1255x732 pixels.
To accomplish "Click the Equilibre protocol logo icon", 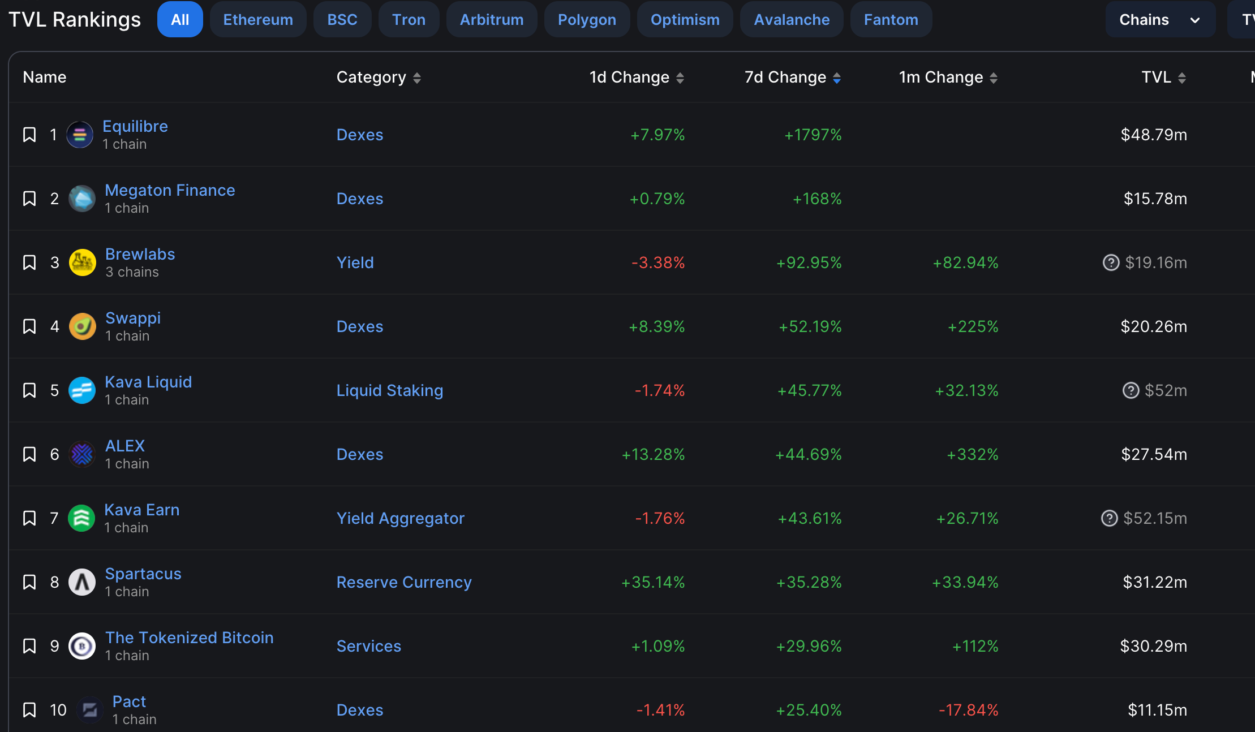I will [80, 135].
